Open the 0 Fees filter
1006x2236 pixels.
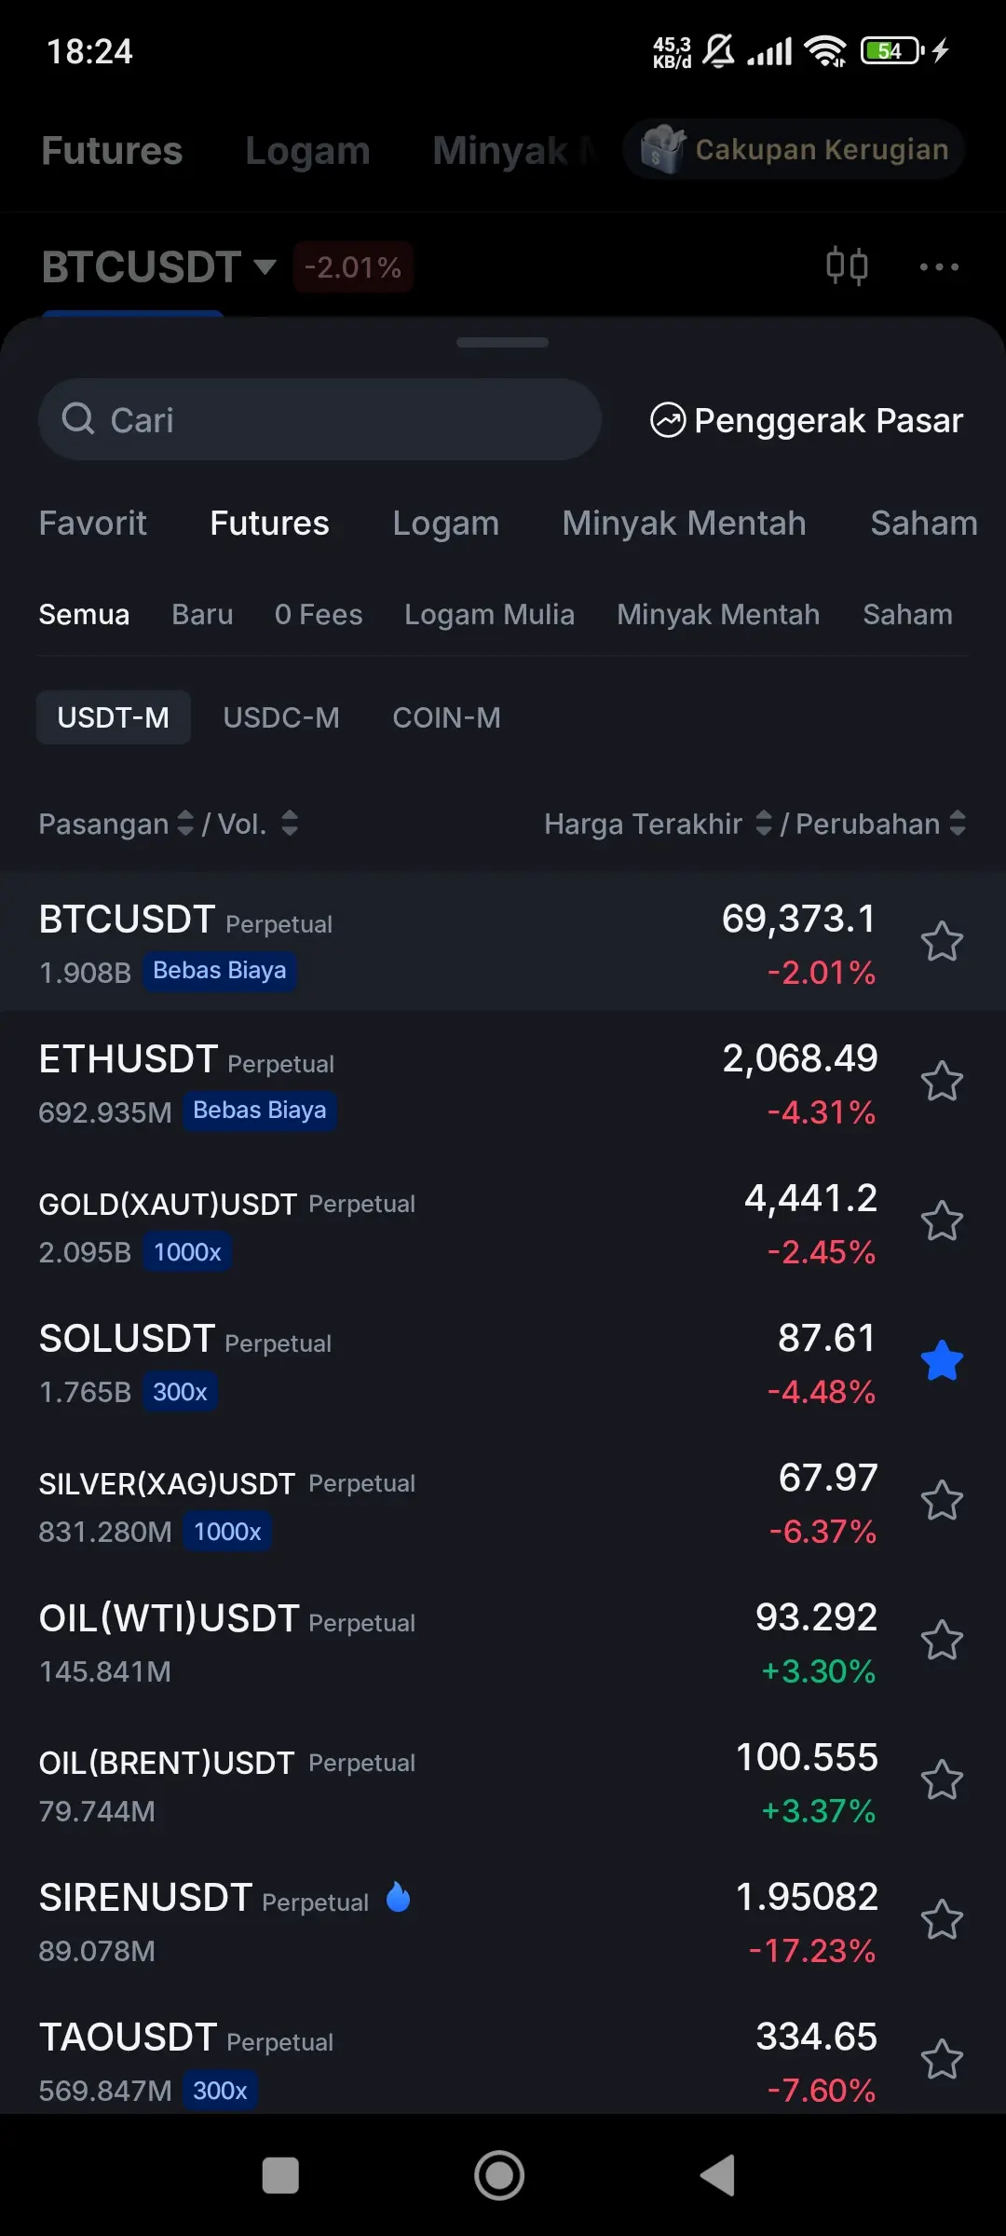(319, 615)
